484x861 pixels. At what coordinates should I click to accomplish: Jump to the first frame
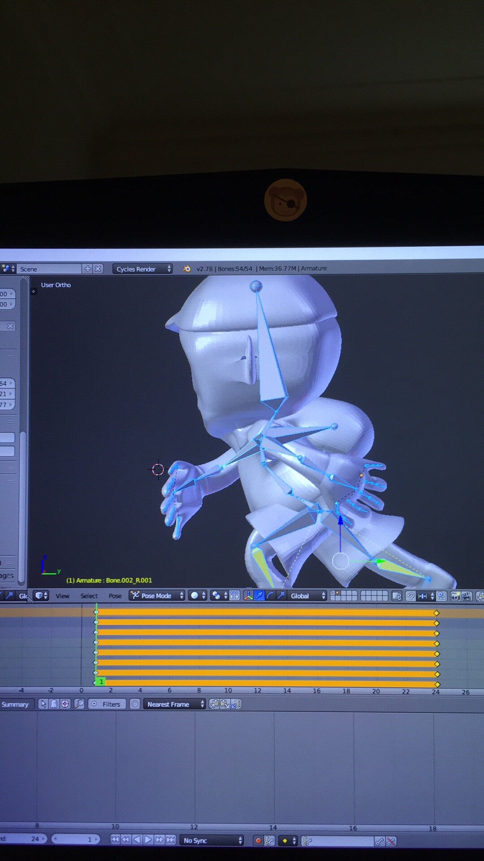point(115,840)
